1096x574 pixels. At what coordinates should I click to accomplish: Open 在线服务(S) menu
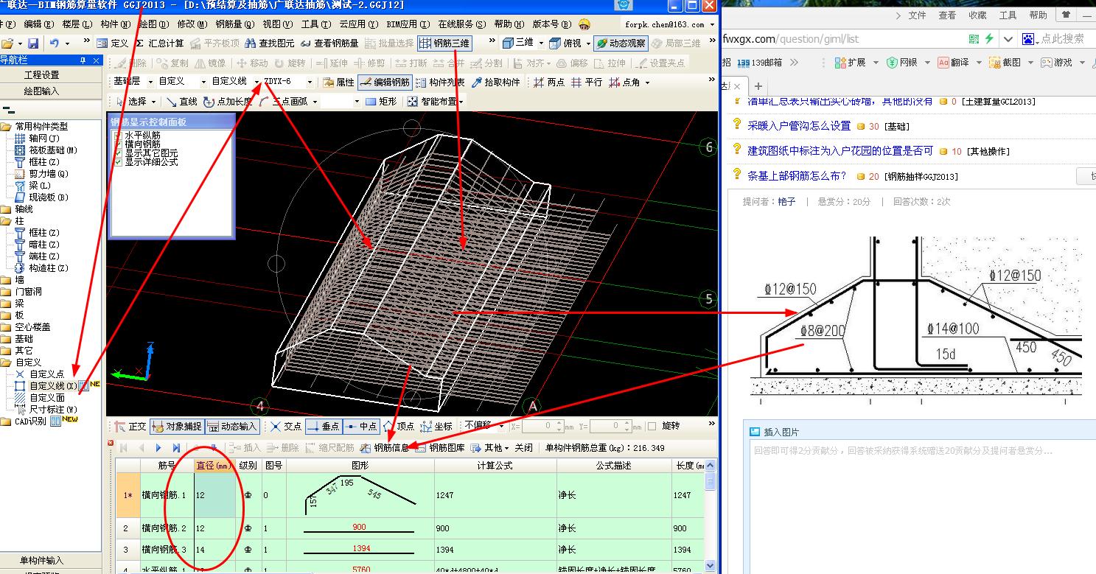461,24
